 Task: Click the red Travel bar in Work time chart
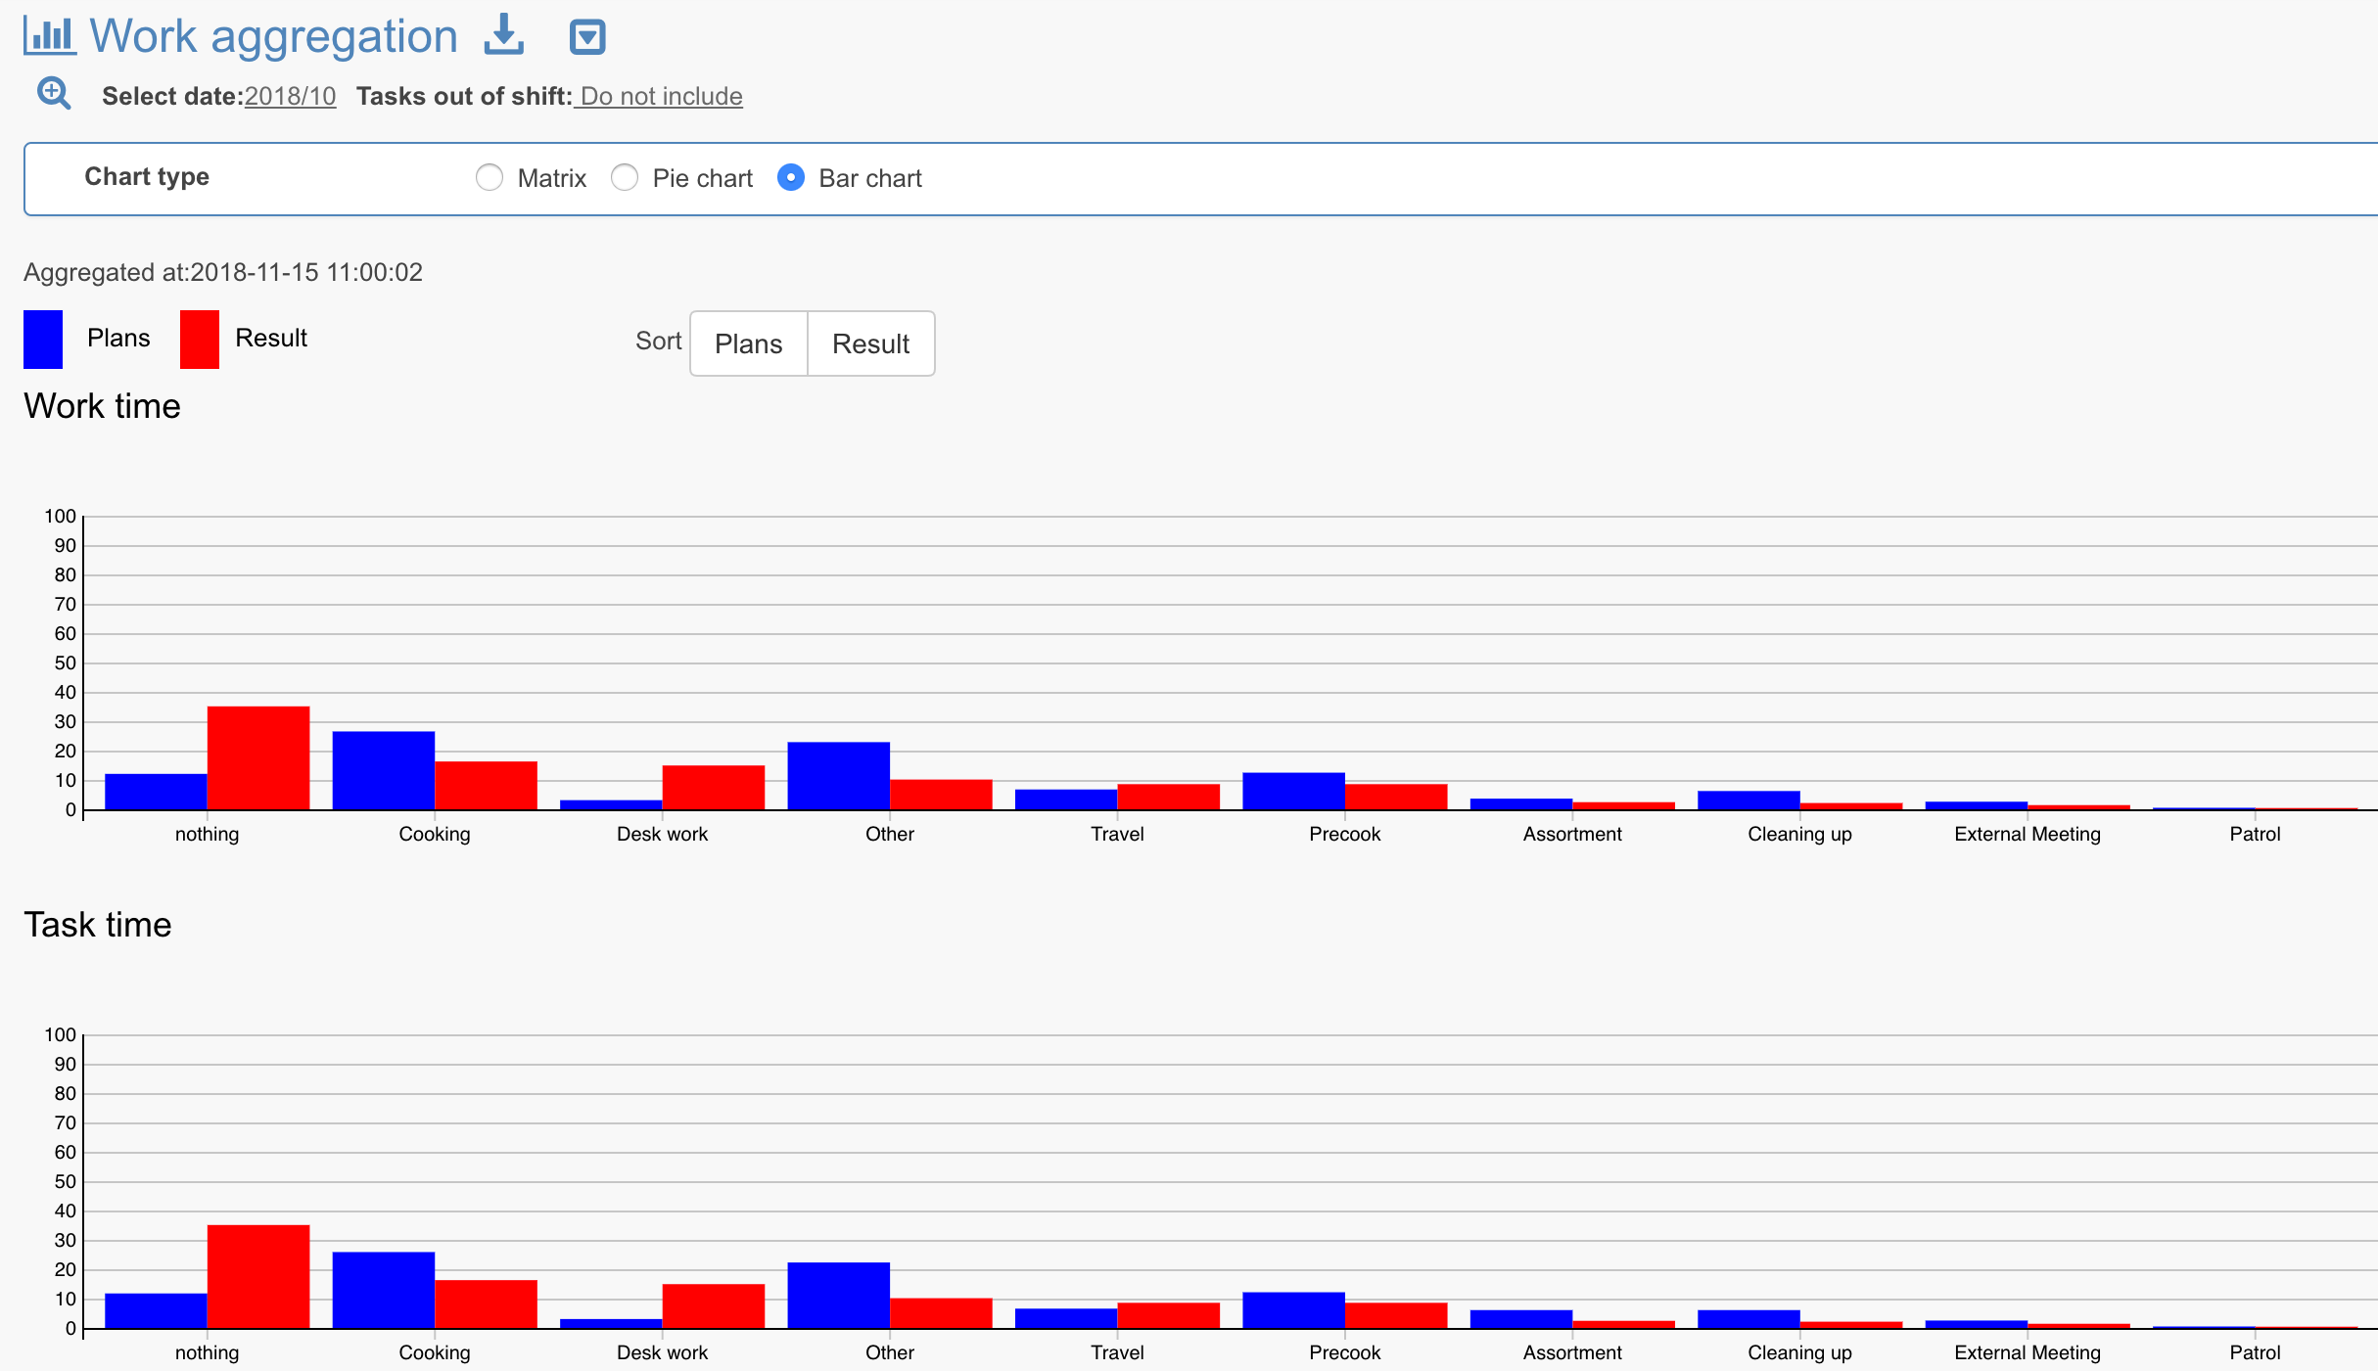pyautogui.click(x=1169, y=797)
